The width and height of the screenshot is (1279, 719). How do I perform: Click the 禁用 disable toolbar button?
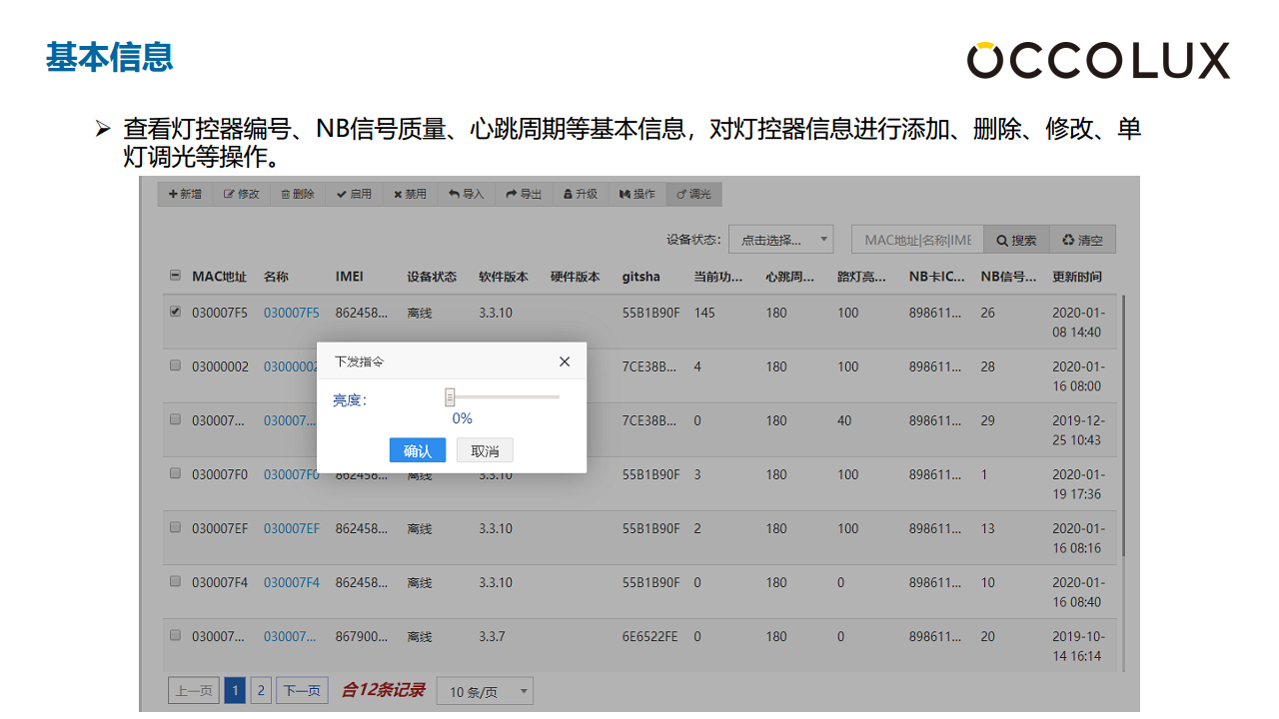pos(410,194)
